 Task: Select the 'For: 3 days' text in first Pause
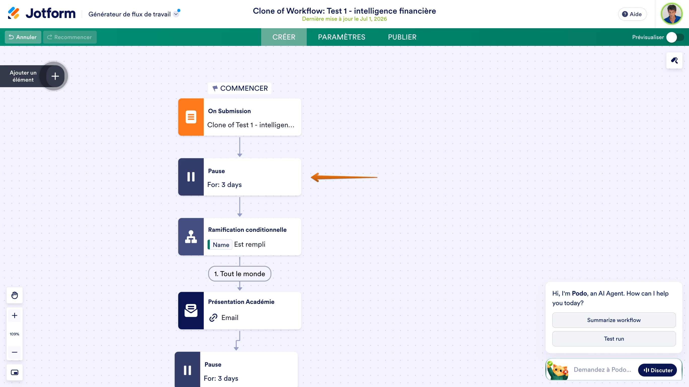[x=224, y=185]
